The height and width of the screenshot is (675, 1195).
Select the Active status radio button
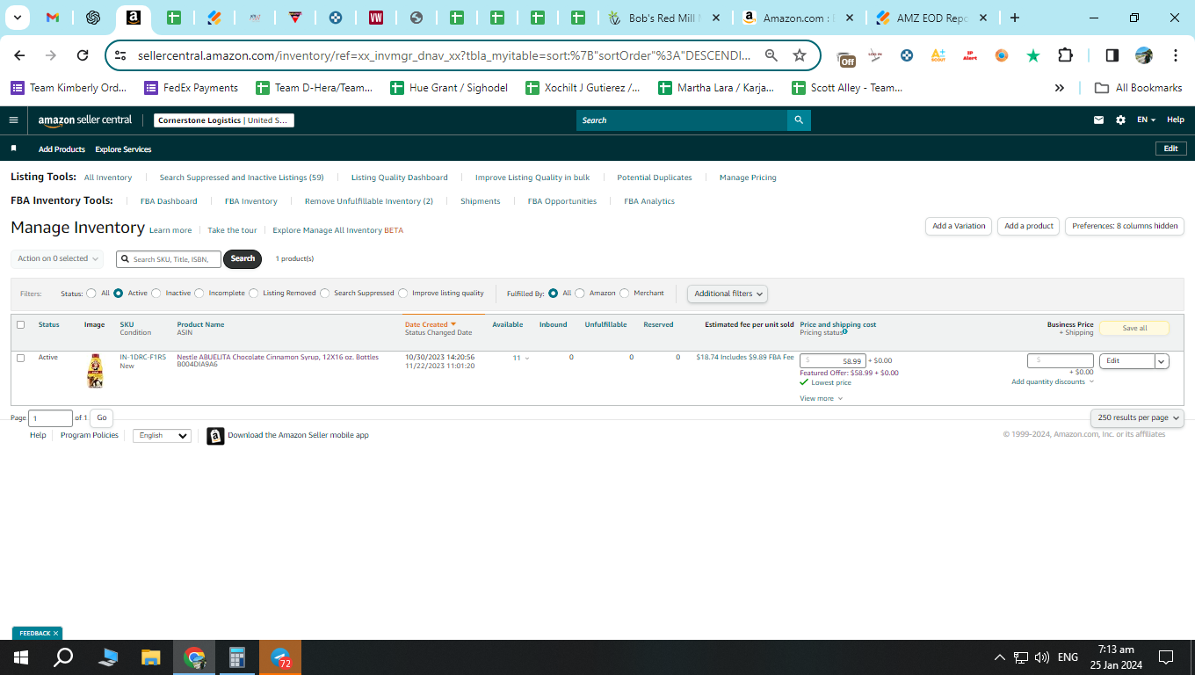(x=118, y=294)
